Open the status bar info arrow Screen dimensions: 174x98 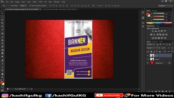click(x=32, y=89)
